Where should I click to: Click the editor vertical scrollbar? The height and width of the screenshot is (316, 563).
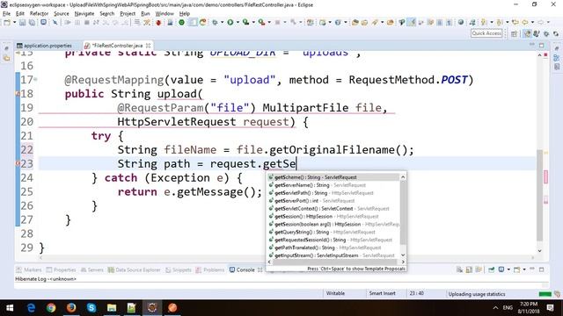coord(539,196)
